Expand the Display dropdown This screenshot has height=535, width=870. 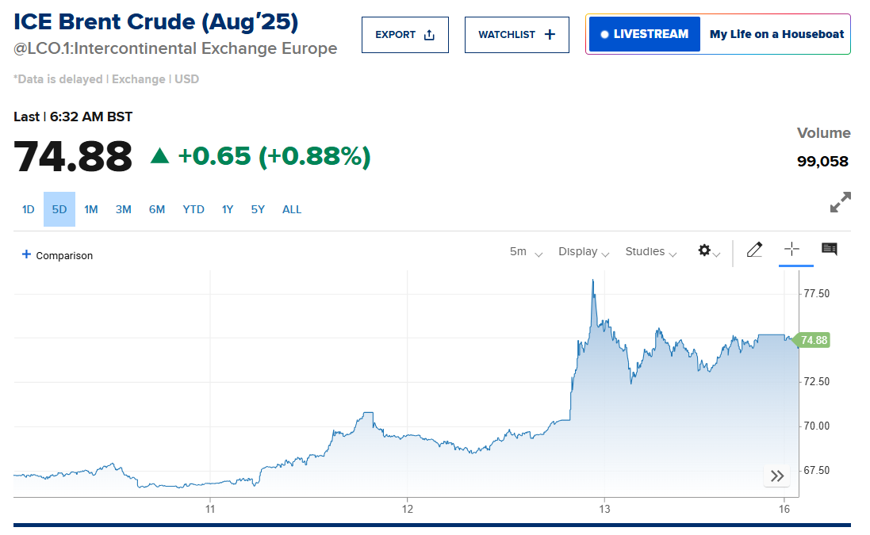[583, 252]
